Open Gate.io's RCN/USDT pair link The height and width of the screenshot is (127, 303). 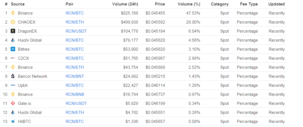(x=76, y=103)
